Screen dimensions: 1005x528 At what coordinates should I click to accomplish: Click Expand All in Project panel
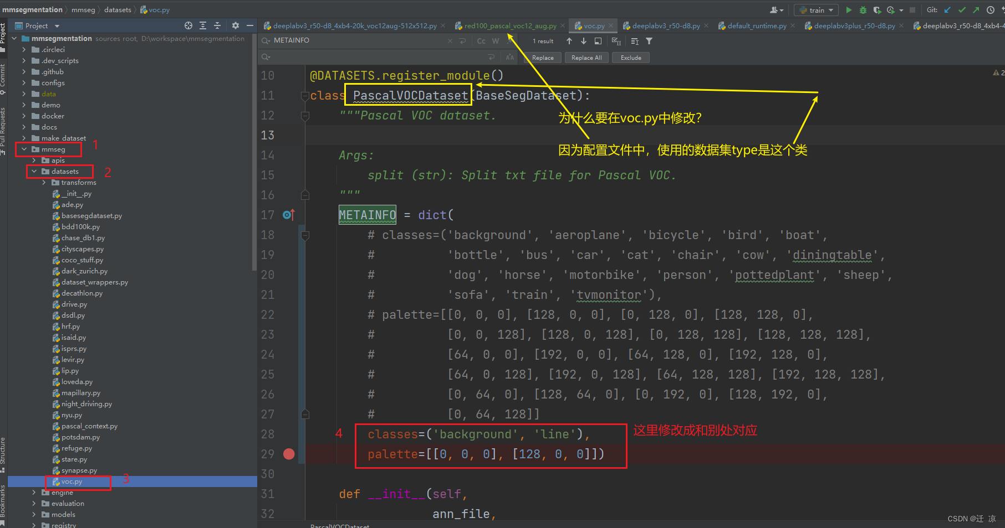pos(203,25)
